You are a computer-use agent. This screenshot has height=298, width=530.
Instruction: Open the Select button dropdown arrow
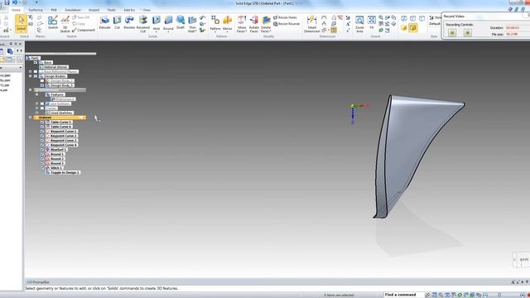(21, 31)
